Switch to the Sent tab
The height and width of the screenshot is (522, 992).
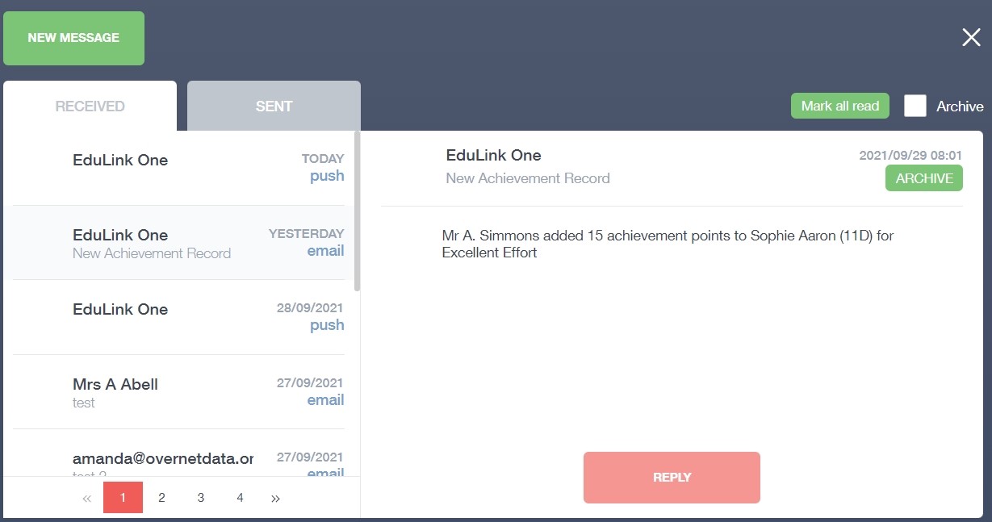pyautogui.click(x=274, y=106)
